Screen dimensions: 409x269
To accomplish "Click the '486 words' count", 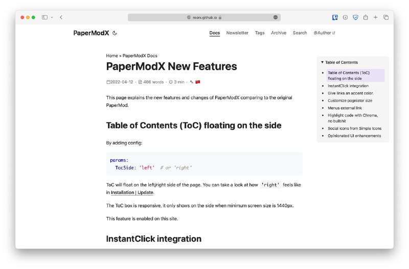I will [151, 82].
